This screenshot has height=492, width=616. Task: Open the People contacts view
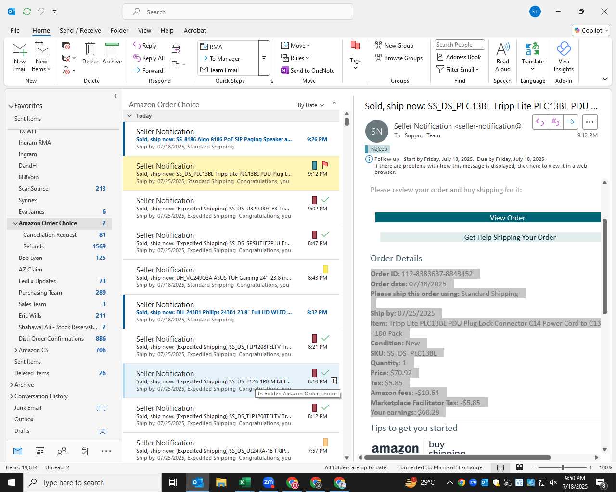[62, 451]
